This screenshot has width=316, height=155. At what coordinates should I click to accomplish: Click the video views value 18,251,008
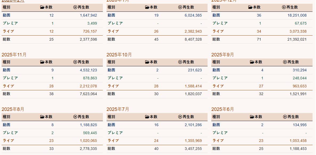[297, 15]
